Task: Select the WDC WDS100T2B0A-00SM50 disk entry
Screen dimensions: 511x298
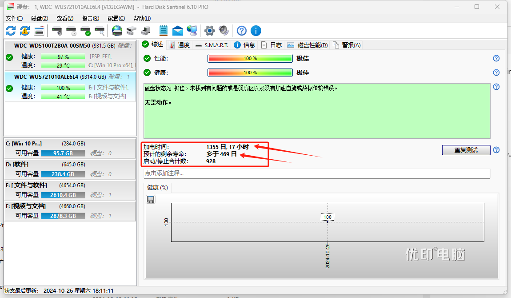Action: click(70, 56)
